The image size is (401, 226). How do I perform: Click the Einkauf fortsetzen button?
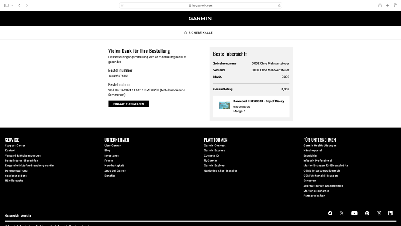[x=129, y=104]
